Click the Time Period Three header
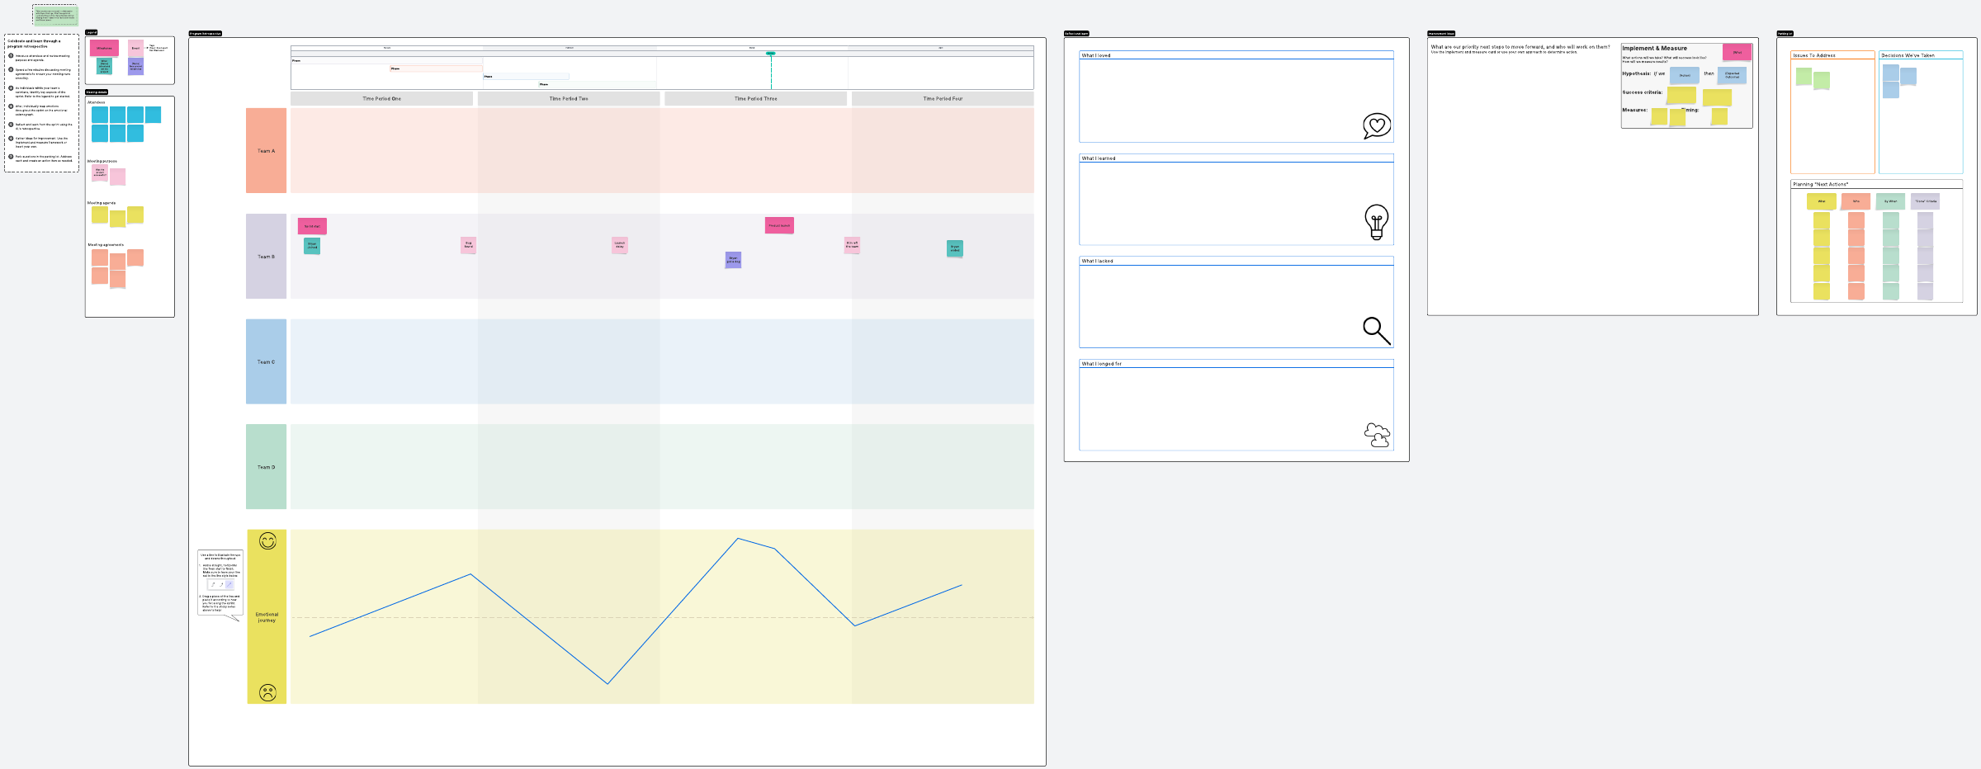Image resolution: width=1981 pixels, height=769 pixels. 755,99
